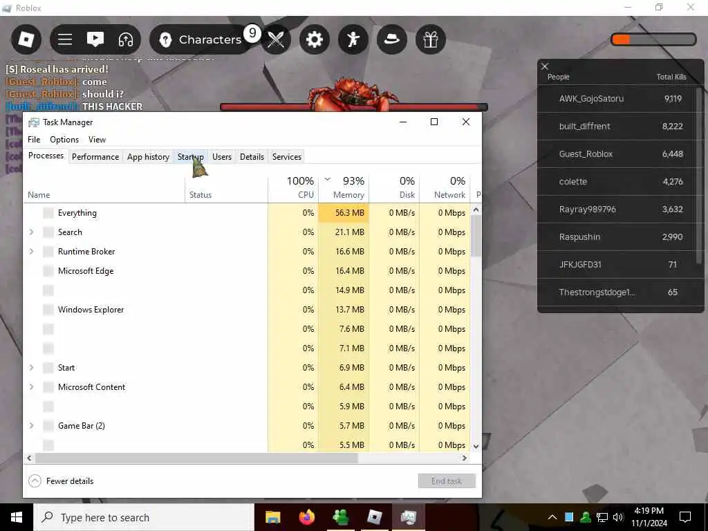Click the crossed swords icon

[276, 39]
